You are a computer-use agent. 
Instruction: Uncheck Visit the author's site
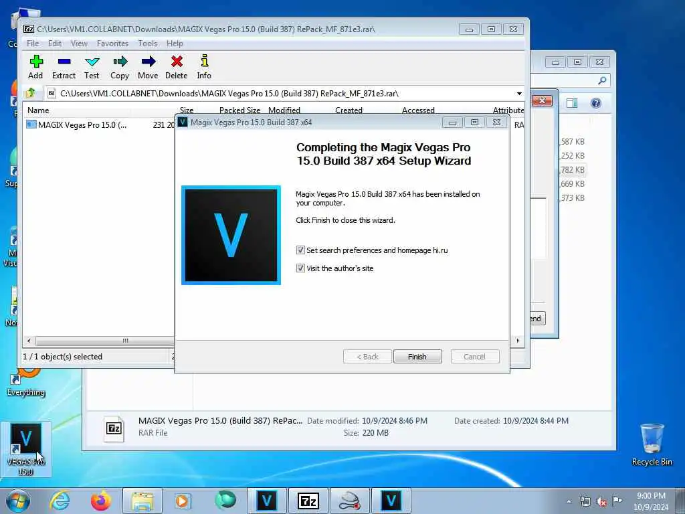pyautogui.click(x=300, y=268)
